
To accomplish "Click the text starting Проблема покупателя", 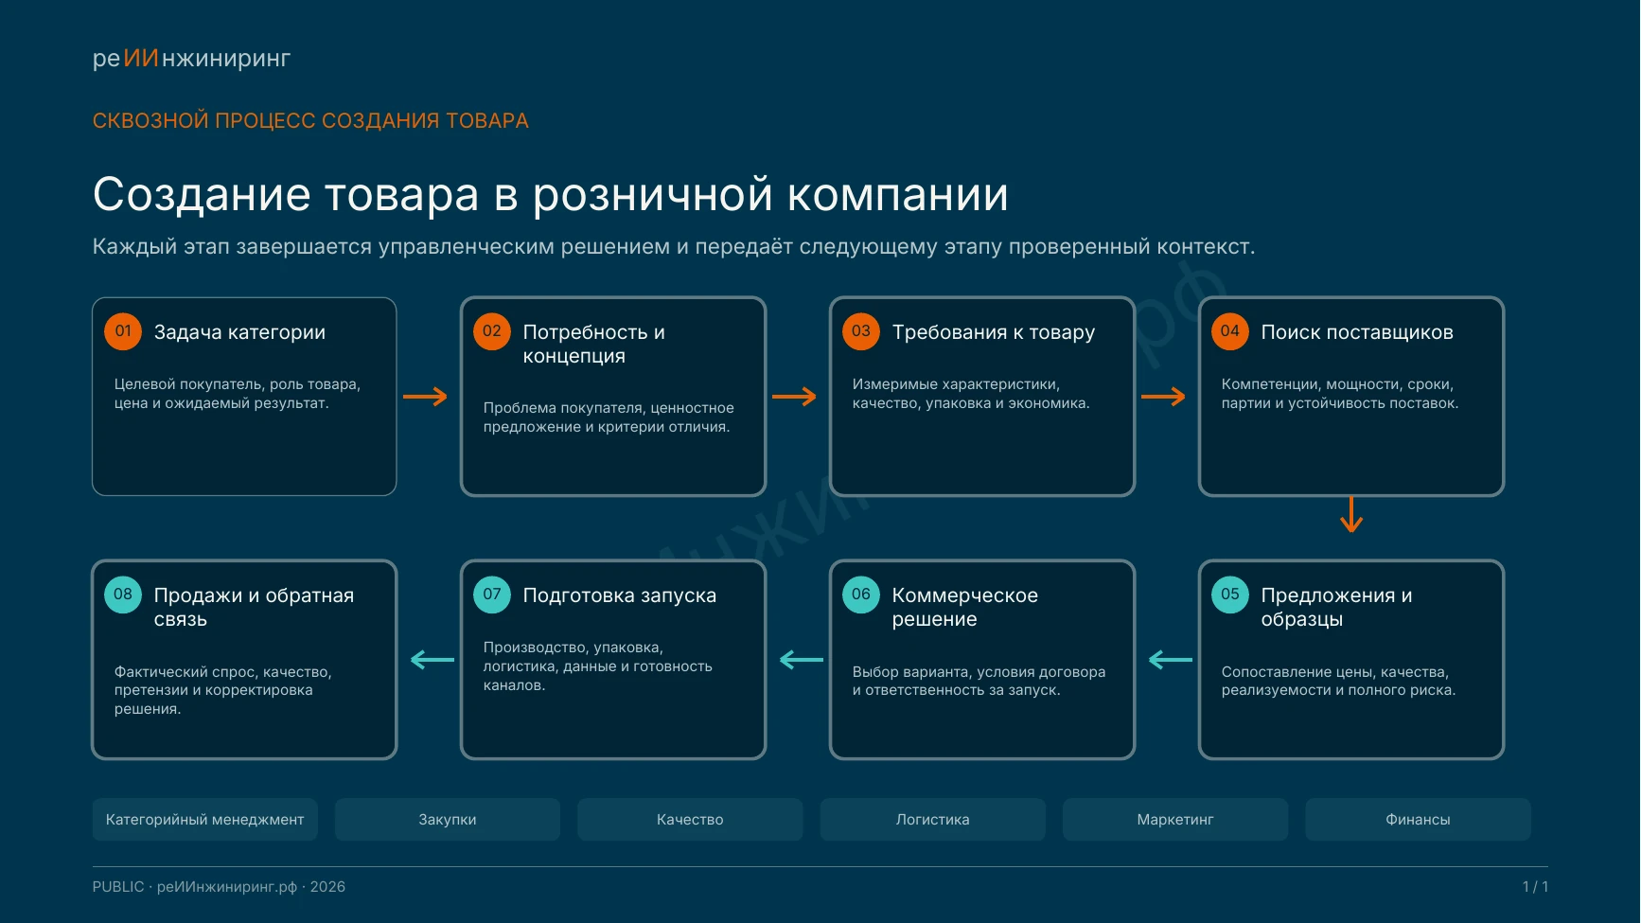I will pyautogui.click(x=609, y=417).
